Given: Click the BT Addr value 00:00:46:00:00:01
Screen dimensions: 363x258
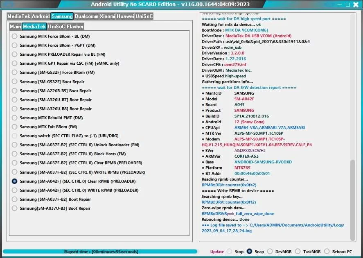Looking at the screenshot, I should coord(252,174).
